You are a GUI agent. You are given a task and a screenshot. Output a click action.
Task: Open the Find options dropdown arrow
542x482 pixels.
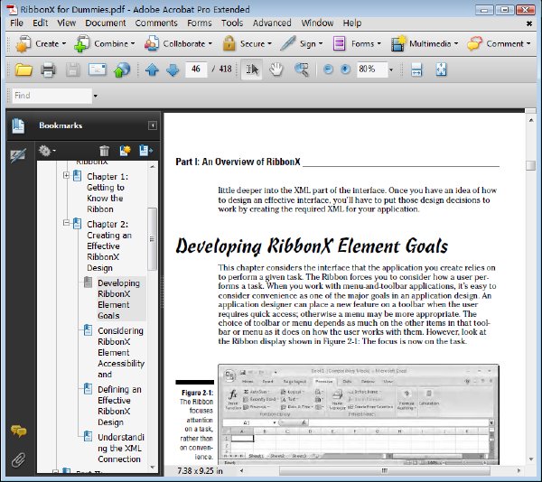(x=96, y=96)
